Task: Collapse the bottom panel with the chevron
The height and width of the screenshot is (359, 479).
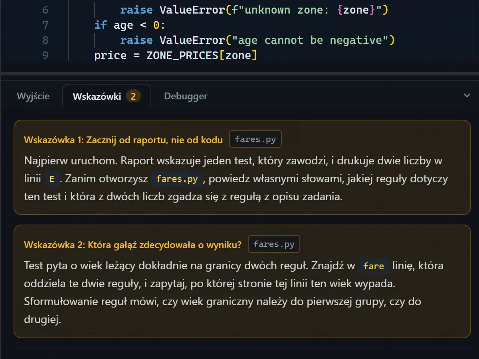Action: (467, 96)
